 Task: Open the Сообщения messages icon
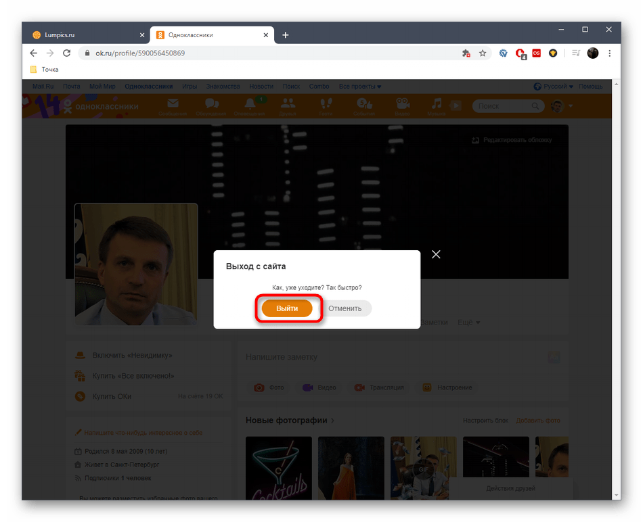[173, 103]
